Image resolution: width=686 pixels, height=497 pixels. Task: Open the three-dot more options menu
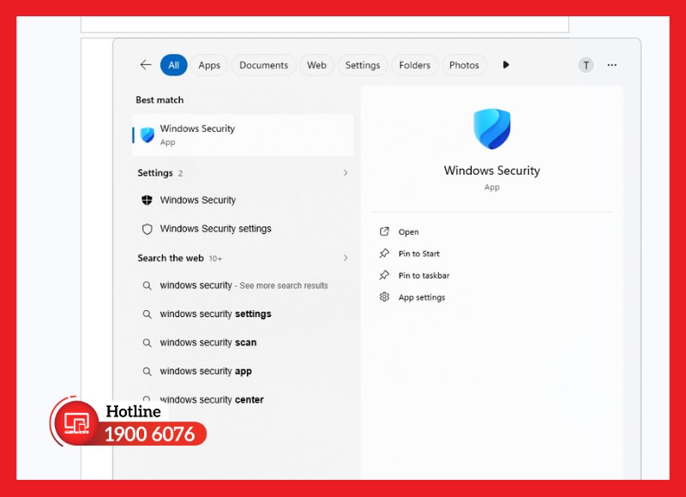pos(611,65)
